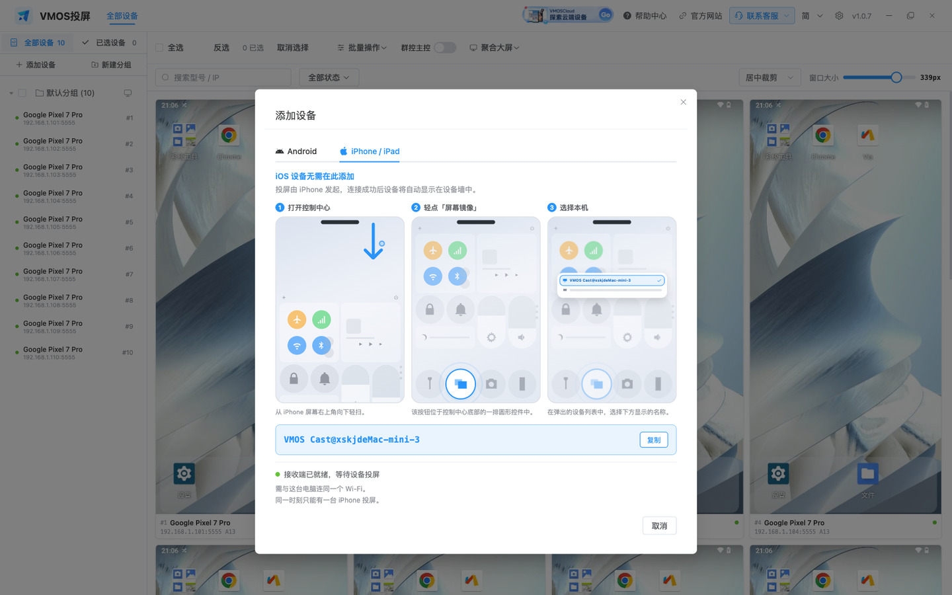Click the '#4 Google Pixel 7 Pro' thumbnail caption
Screen dimensions: 952x595
(789, 522)
